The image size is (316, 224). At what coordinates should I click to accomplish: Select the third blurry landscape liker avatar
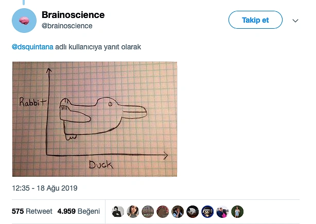148,212
